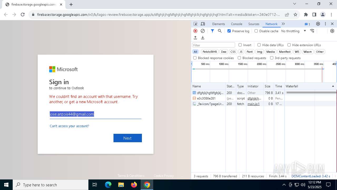Show hidden system tray icons
This screenshot has height=190, width=337.
[x=284, y=185]
